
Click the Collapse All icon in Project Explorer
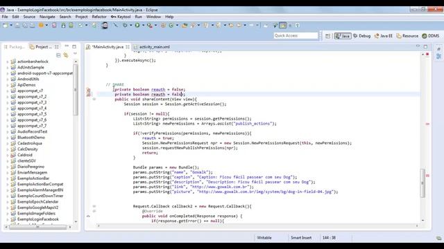click(x=58, y=55)
